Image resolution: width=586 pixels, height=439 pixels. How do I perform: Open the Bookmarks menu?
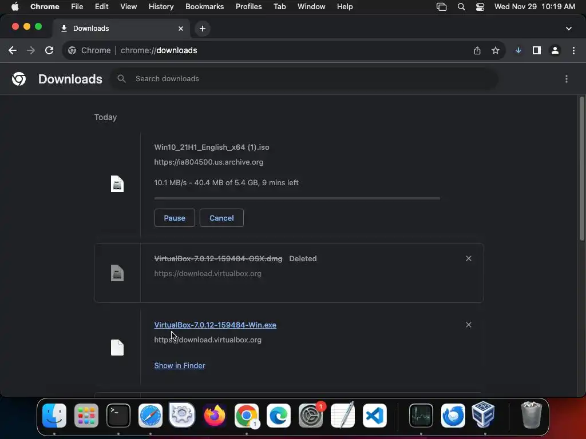coord(204,7)
